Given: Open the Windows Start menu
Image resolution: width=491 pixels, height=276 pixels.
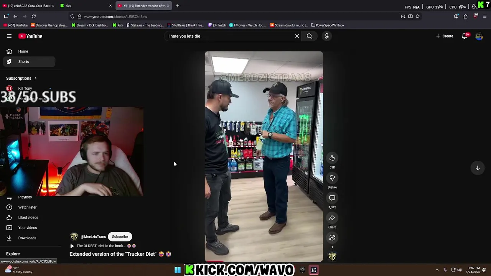Looking at the screenshot, I should tap(178, 270).
